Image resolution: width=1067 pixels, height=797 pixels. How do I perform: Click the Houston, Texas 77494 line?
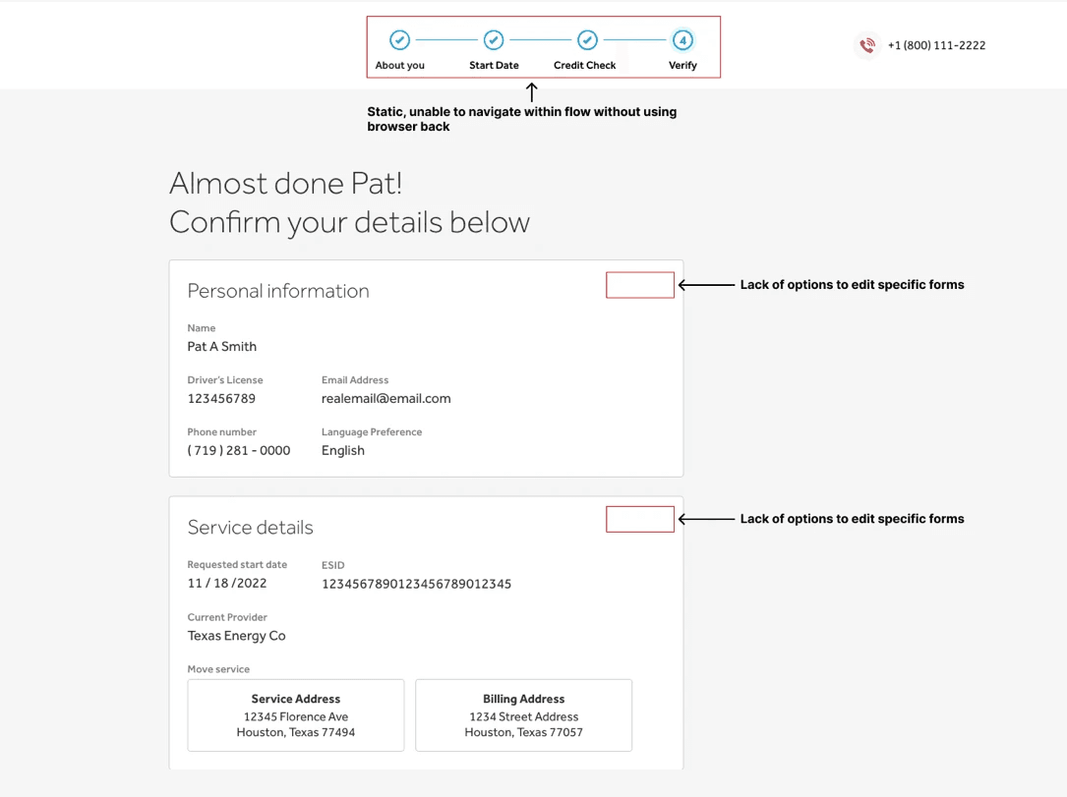click(x=296, y=732)
